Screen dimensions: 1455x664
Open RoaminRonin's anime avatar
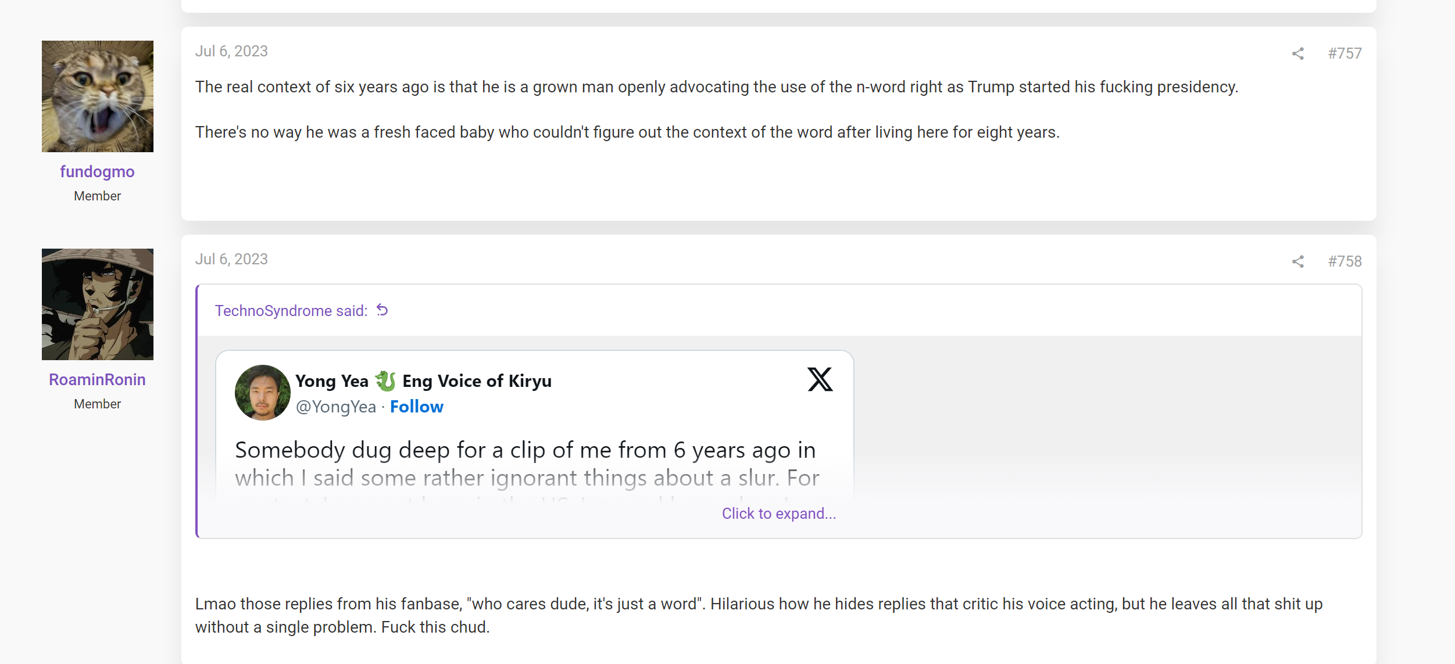[x=98, y=304]
